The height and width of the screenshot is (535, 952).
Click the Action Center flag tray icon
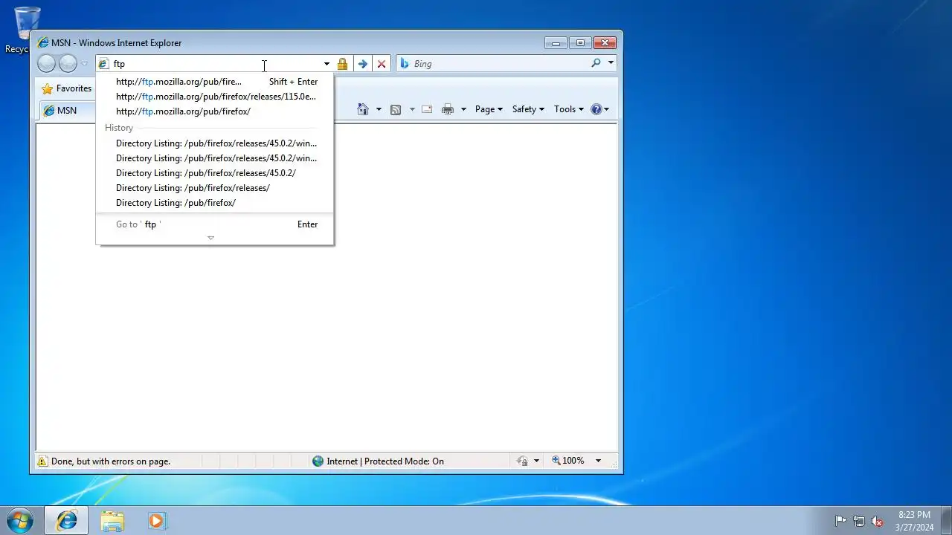[840, 521]
